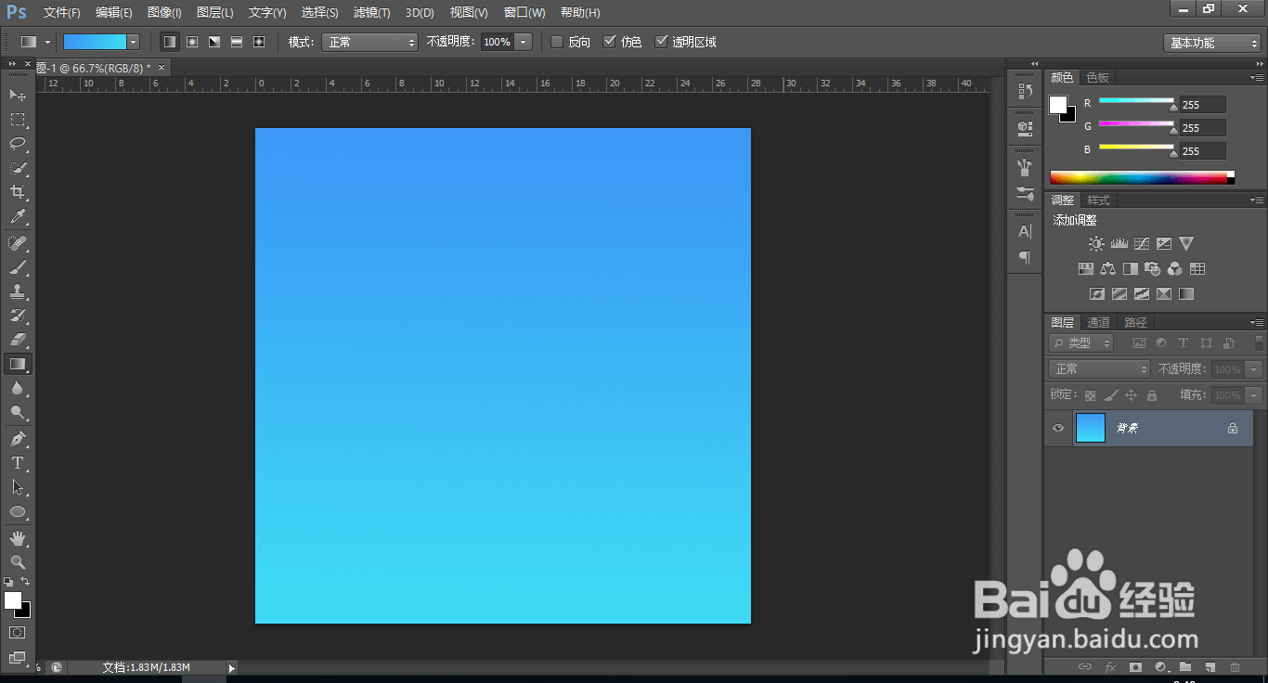Open layer blend mode 正常 dropdown
Image resolution: width=1268 pixels, height=683 pixels.
[x=1100, y=368]
